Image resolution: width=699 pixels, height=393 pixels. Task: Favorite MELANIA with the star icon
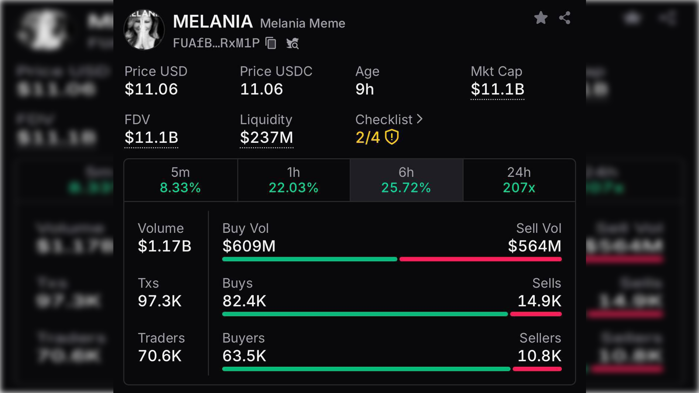541,18
